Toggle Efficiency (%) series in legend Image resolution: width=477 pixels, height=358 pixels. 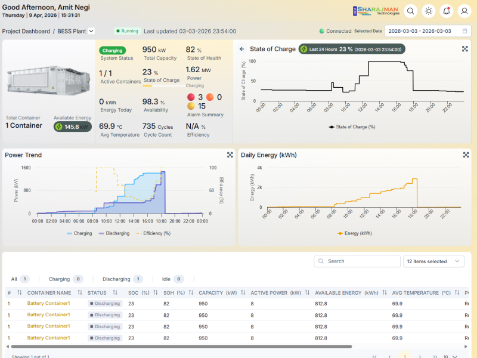coord(153,233)
